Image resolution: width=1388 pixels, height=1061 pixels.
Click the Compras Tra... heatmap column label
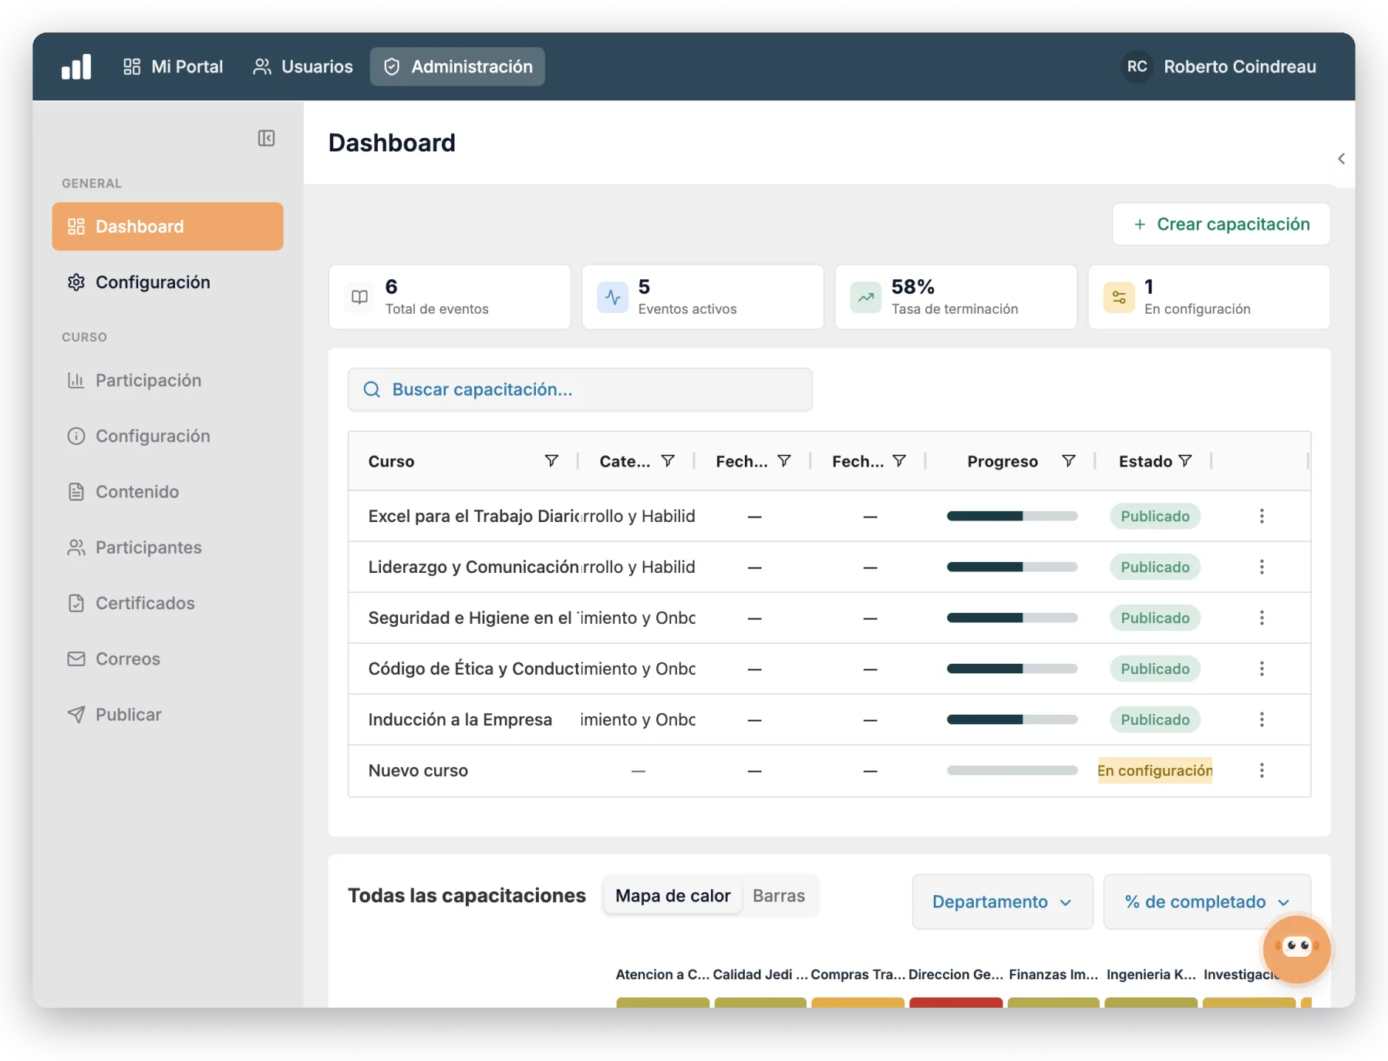pyautogui.click(x=857, y=975)
